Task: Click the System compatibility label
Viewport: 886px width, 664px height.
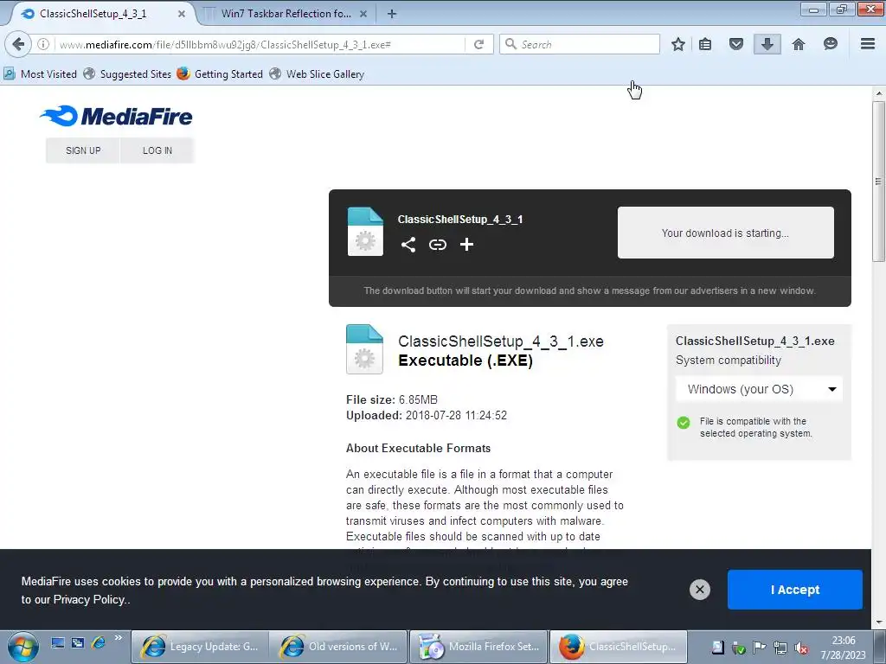Action: (x=729, y=361)
